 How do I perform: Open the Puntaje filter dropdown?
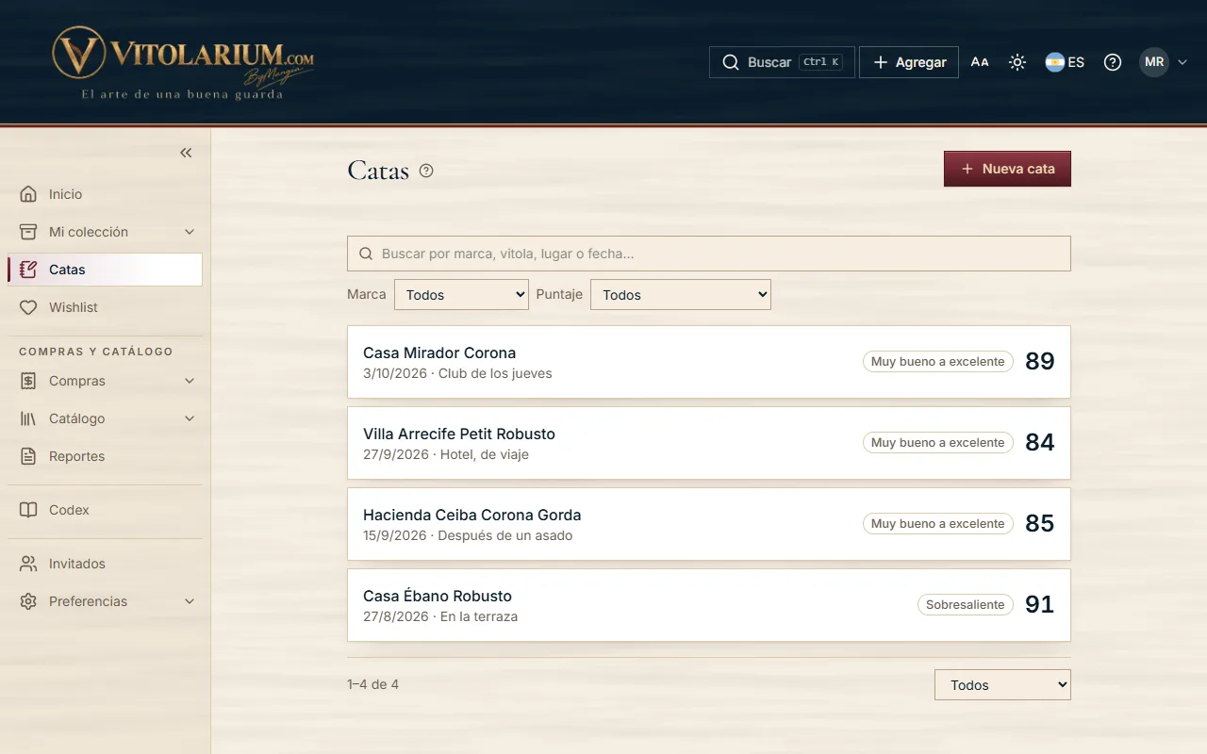point(681,295)
